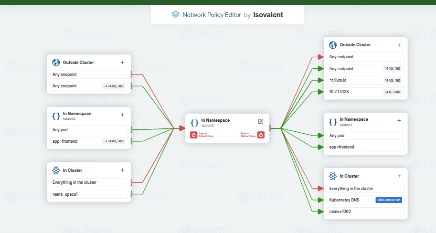Viewport: 436px width, 233px height.
Task: Click the edit icon on center namespace card
Action: tap(261, 122)
